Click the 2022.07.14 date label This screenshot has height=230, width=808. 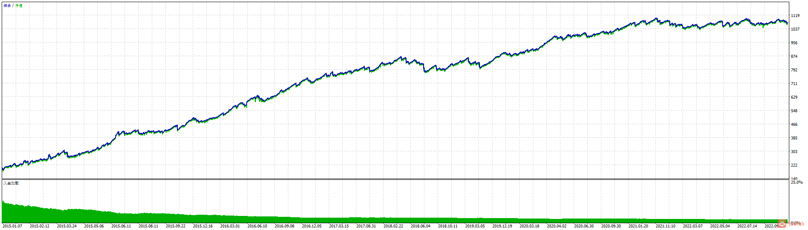coord(747,226)
